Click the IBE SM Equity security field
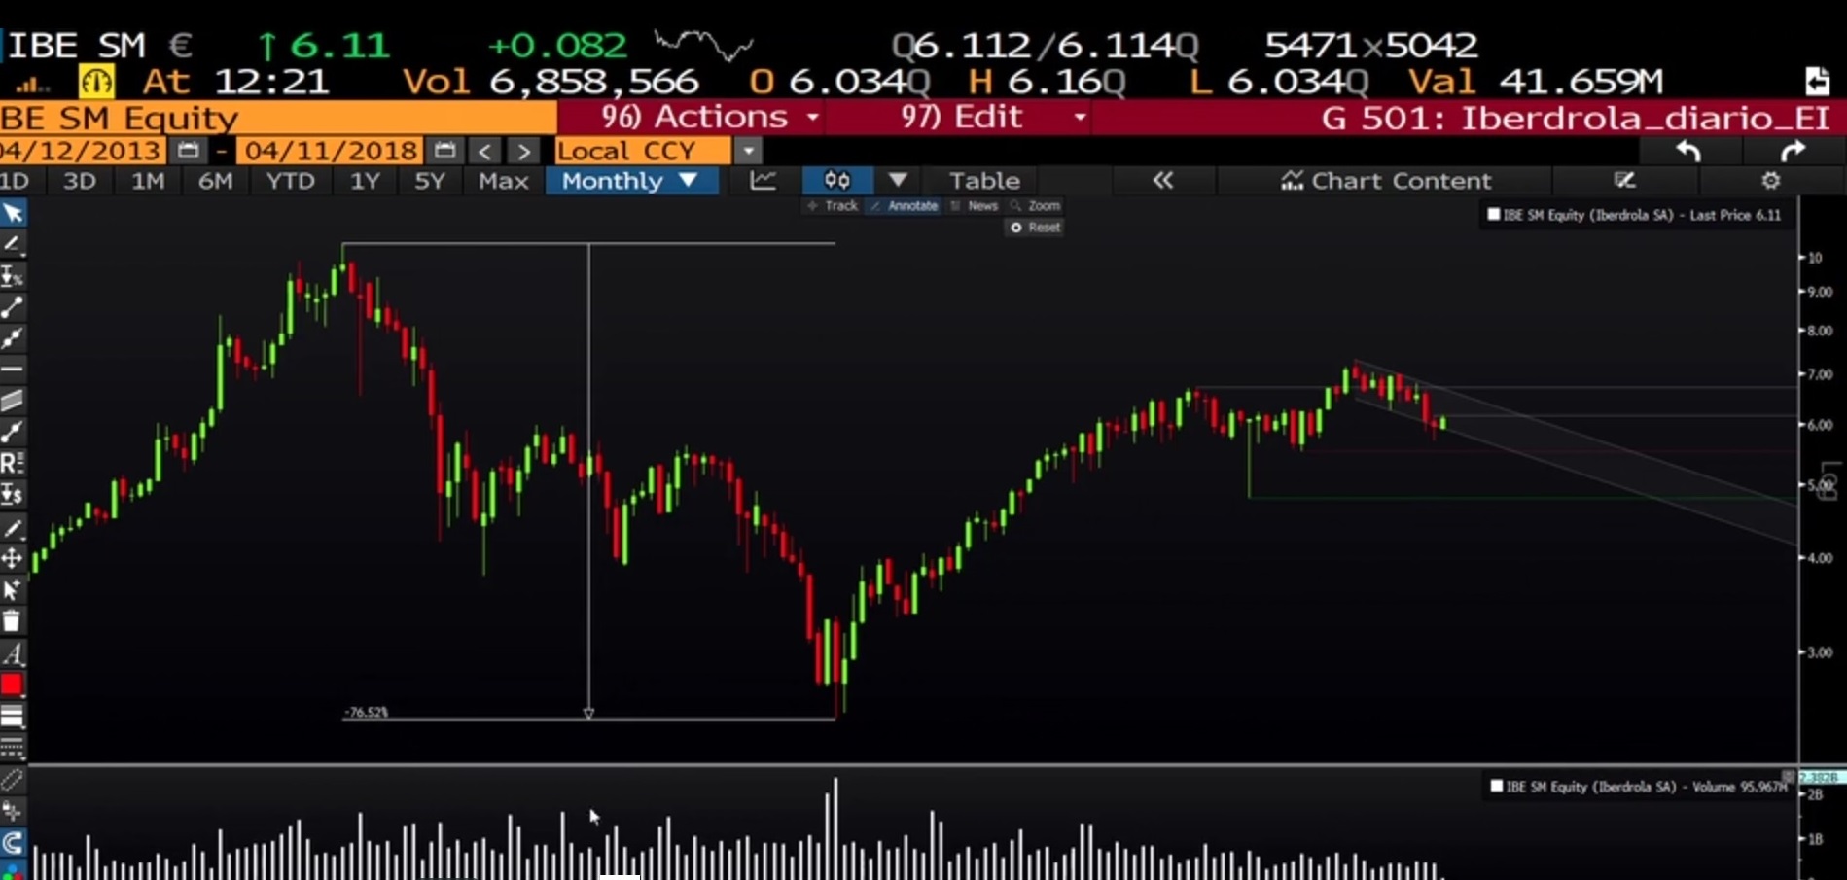The width and height of the screenshot is (1847, 880). point(278,118)
